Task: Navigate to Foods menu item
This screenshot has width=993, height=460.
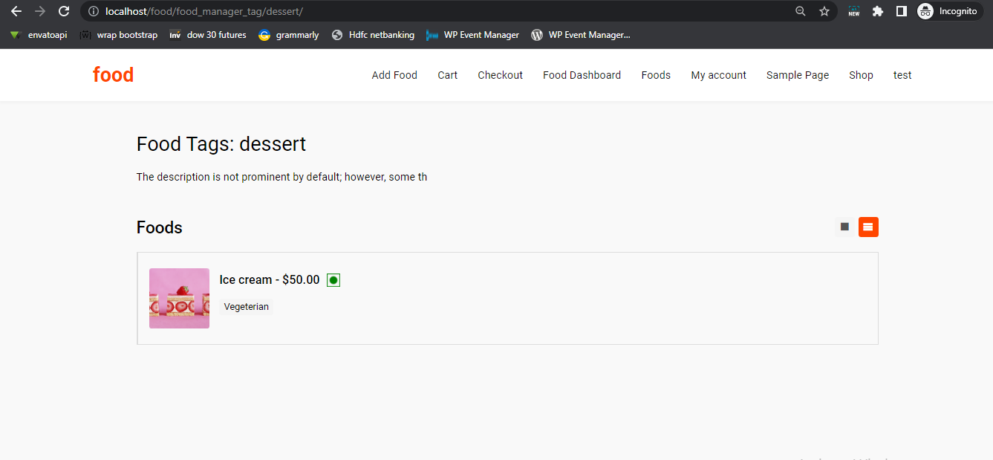Action: point(656,75)
